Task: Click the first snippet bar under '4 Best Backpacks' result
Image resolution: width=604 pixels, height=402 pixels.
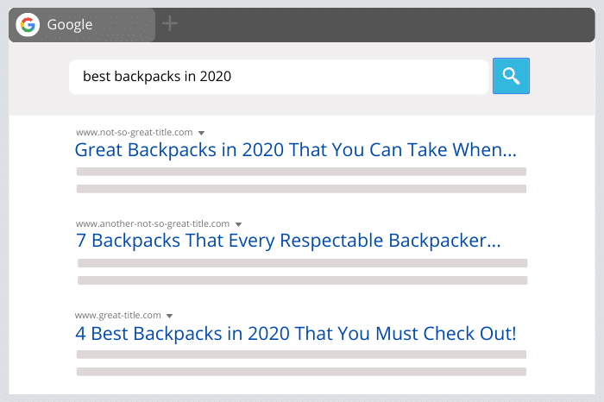Action: (x=301, y=355)
